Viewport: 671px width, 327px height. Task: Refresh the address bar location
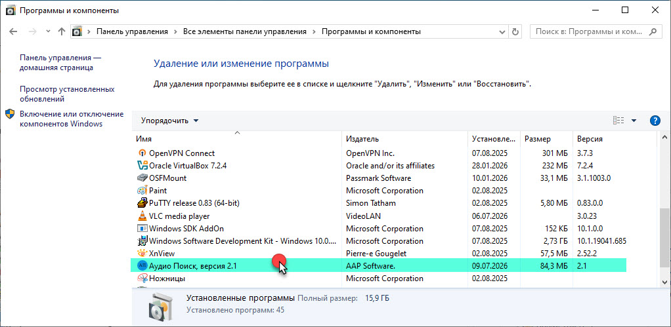coord(515,31)
